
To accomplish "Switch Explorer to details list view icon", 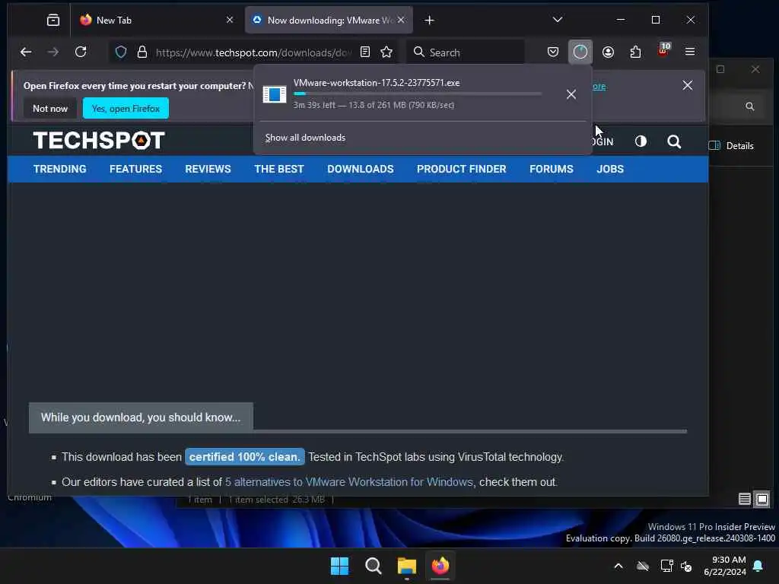I will [x=744, y=499].
